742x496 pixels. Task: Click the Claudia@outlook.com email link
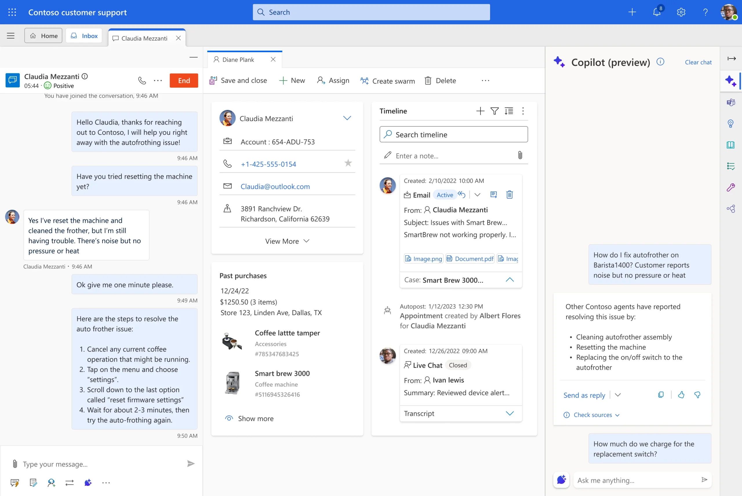tap(275, 186)
